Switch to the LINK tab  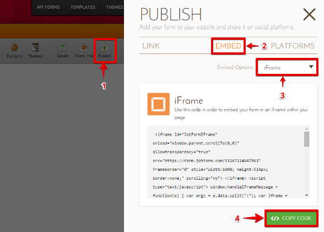click(x=151, y=46)
